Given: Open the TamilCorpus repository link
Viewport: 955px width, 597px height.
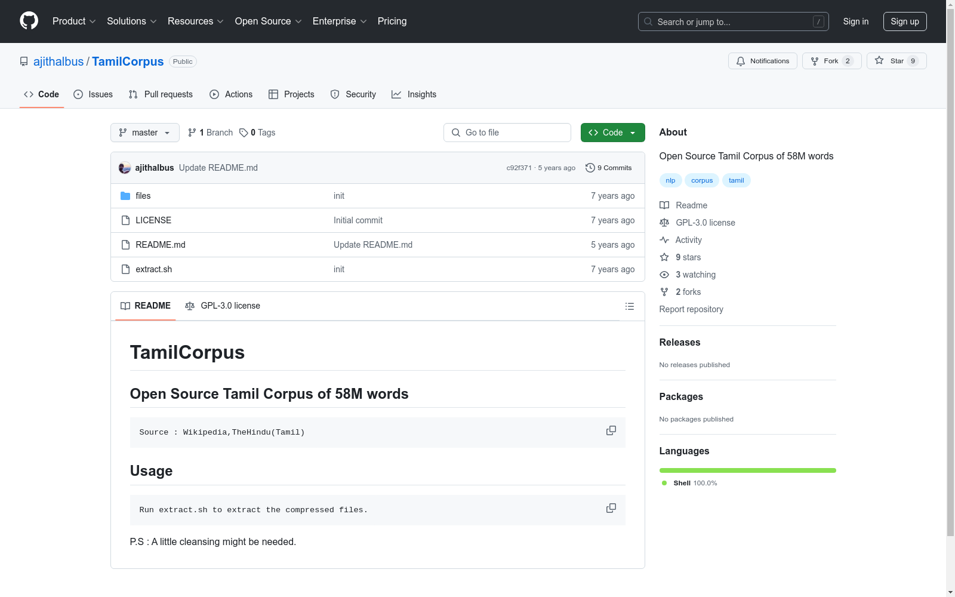Looking at the screenshot, I should click(x=128, y=61).
